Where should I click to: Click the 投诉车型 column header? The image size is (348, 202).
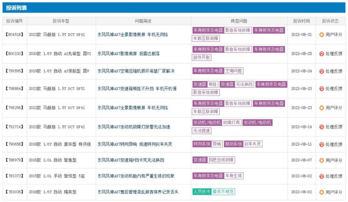point(61,21)
